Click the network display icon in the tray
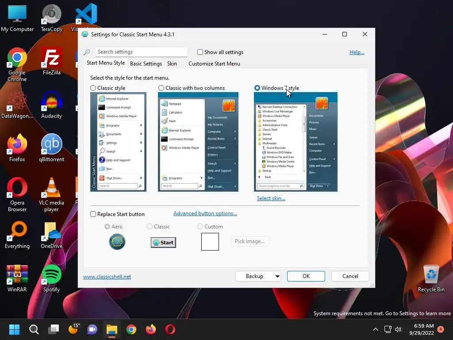 [388, 329]
